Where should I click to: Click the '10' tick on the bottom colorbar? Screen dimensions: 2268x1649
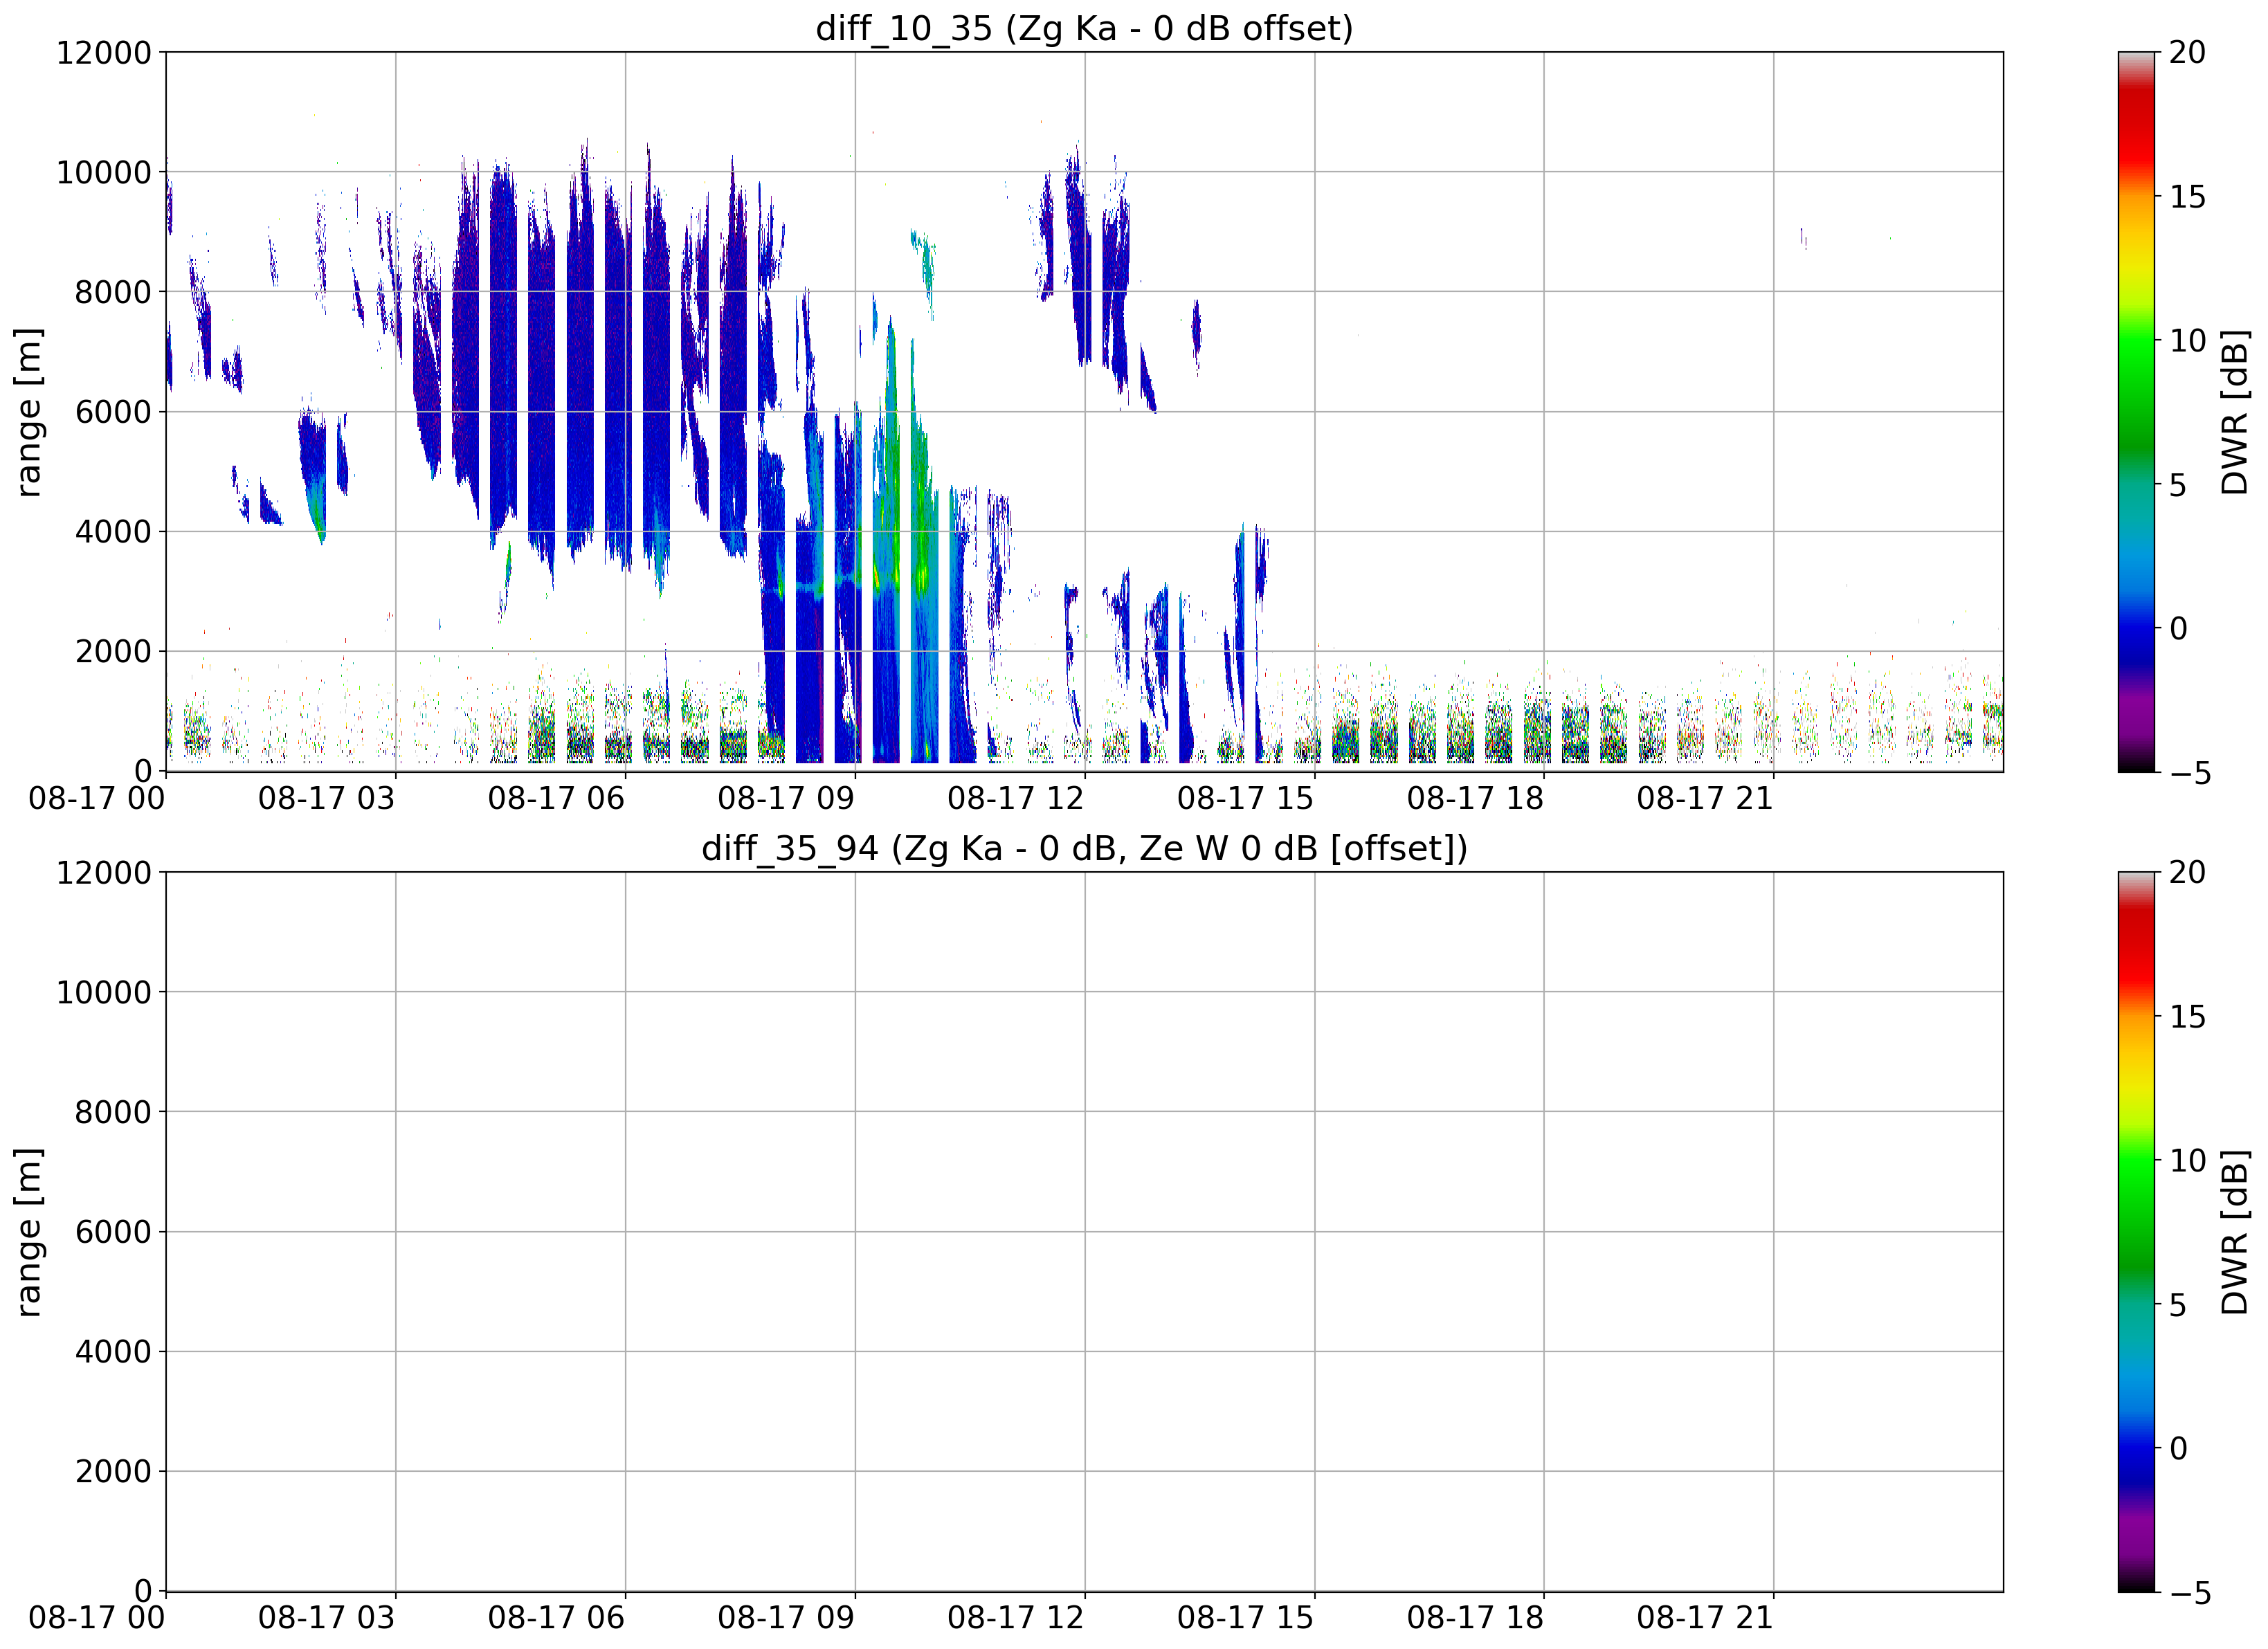2187,1161
